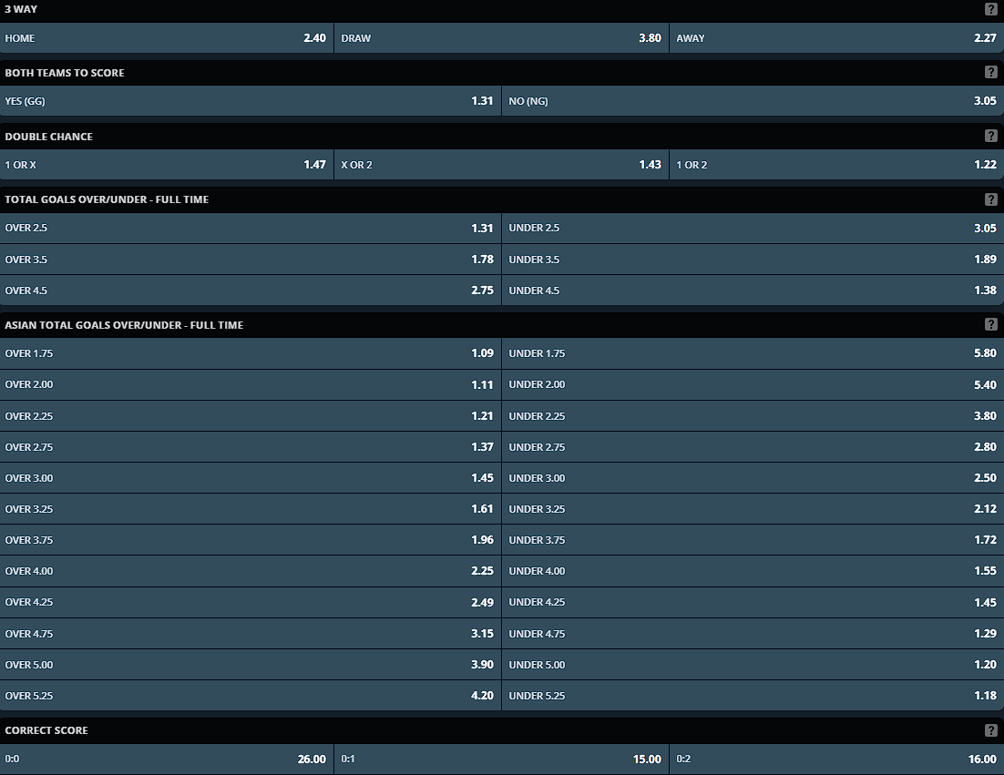Select DRAW bet at 3.80
The image size is (1004, 775).
click(501, 37)
